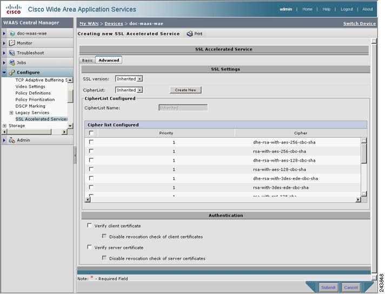Click the Cisco logo in header
The height and width of the screenshot is (294, 385).
14,9
